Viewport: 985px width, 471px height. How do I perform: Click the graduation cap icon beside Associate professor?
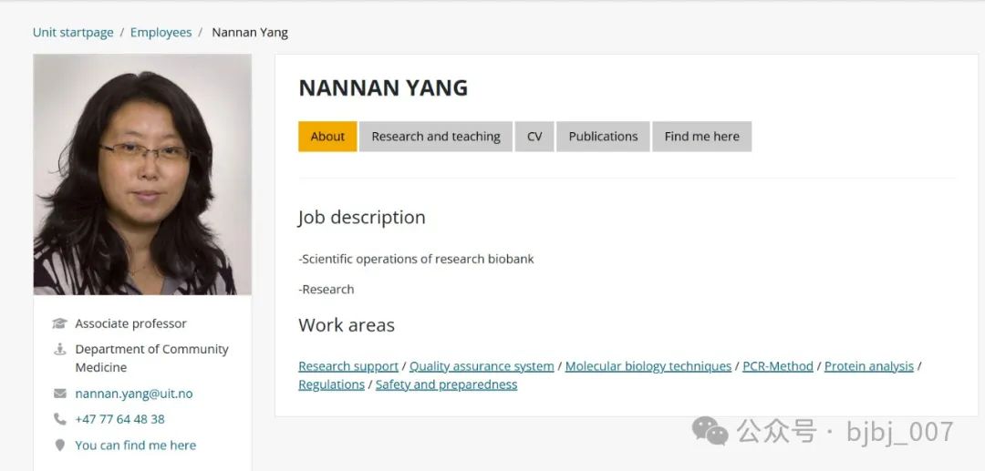click(59, 323)
